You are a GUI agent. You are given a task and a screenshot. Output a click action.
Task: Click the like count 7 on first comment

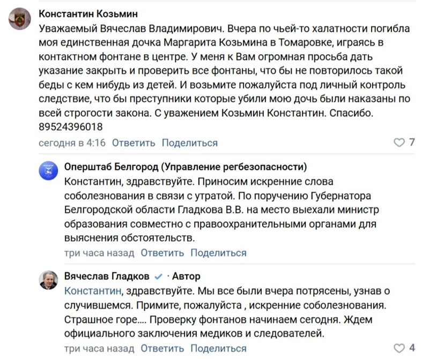(x=412, y=142)
